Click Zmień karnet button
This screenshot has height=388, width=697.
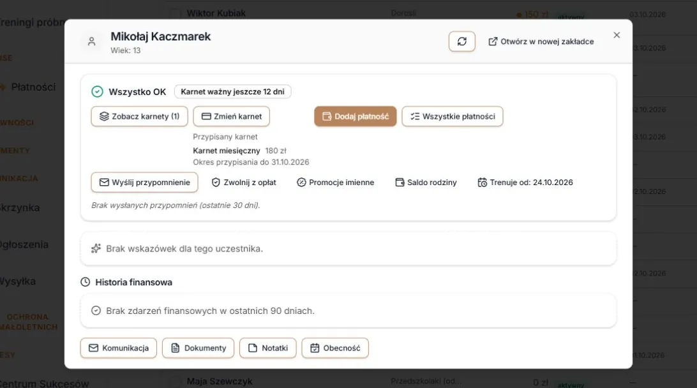[231, 116]
